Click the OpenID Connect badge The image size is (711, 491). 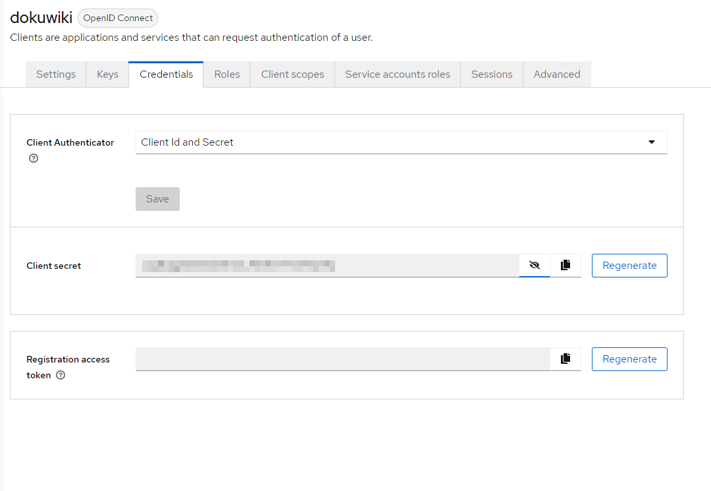118,18
